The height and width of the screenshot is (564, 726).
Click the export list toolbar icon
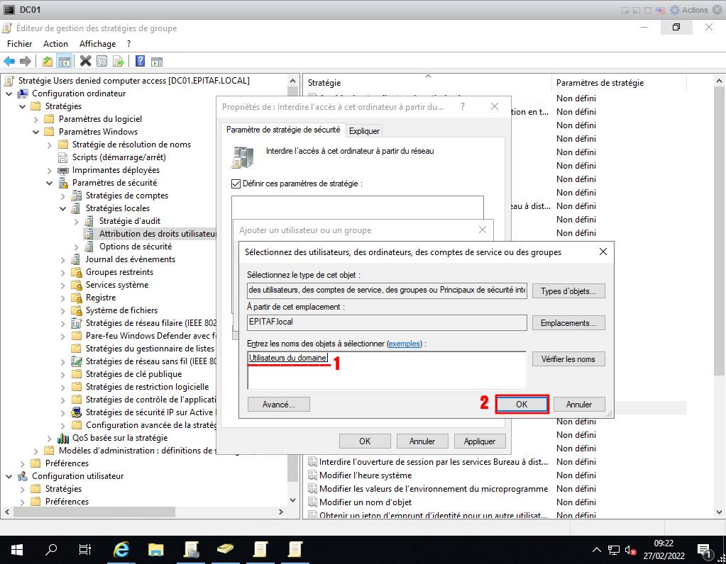coord(119,61)
